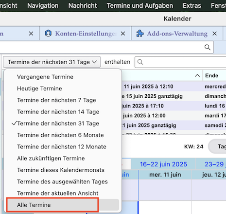Open the Nachricht menu
The width and height of the screenshot is (226, 214).
[x=83, y=6]
